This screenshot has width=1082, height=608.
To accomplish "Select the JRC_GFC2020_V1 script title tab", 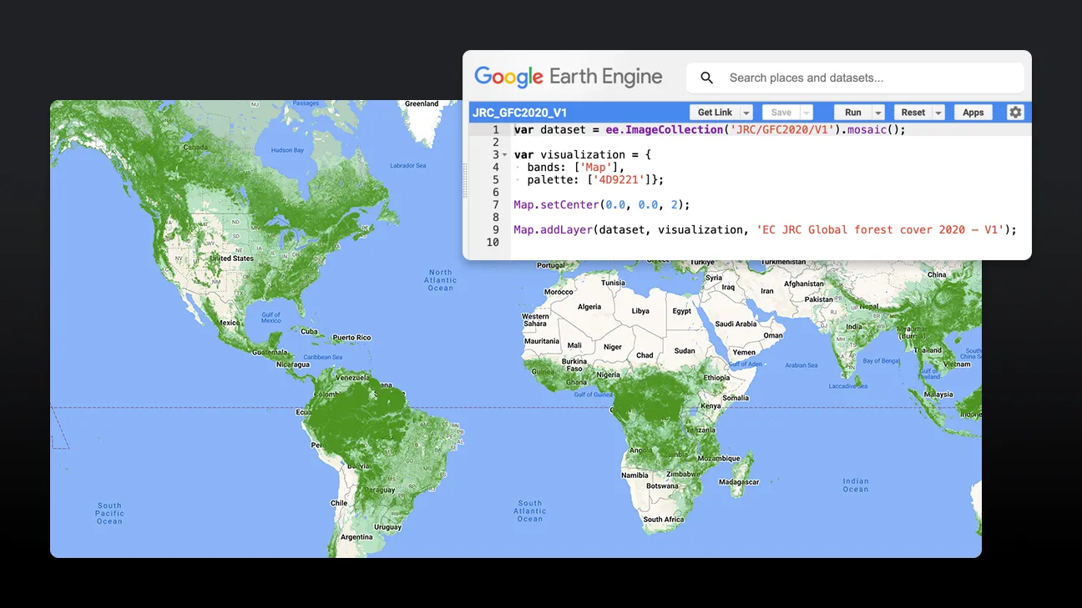I will tap(518, 111).
